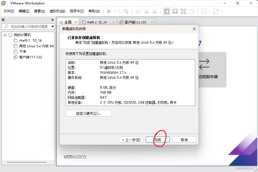Viewport: 258px width, 172px height.
Task: Open the library search dropdown arrow
Action: 53,26
